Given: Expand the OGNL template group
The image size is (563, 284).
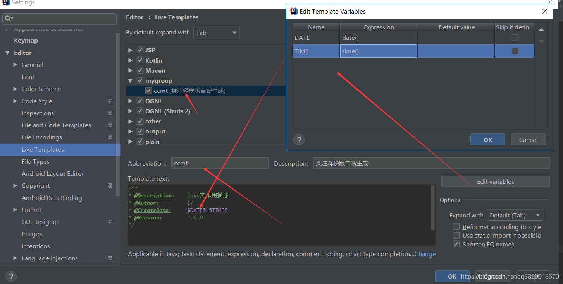Looking at the screenshot, I should point(130,101).
